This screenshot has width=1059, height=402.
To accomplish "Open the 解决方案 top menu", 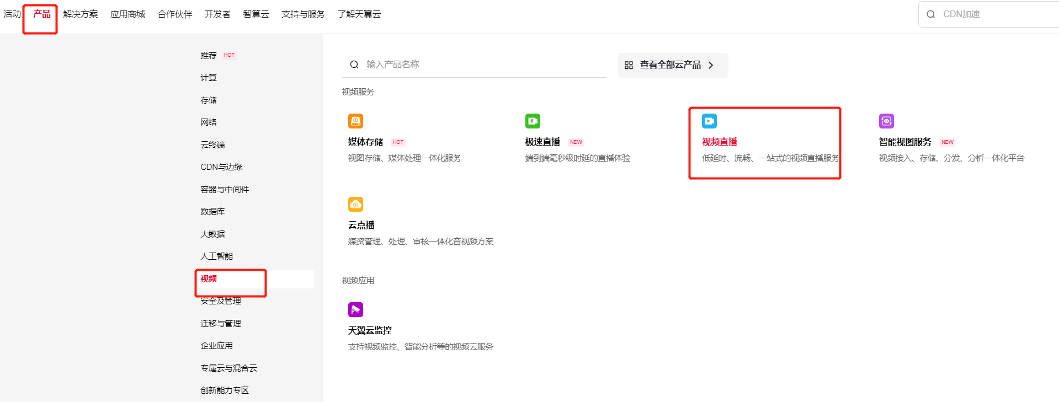I will coord(81,14).
